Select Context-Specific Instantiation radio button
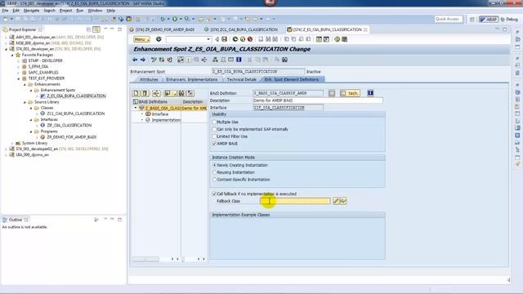Image resolution: width=523 pixels, height=294 pixels. (214, 180)
